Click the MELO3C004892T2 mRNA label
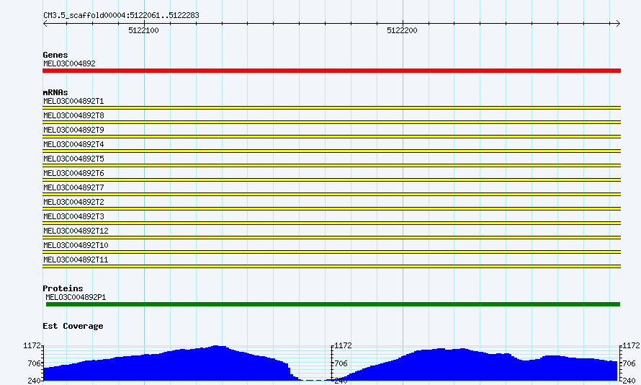Image resolution: width=641 pixels, height=385 pixels. pyautogui.click(x=73, y=202)
